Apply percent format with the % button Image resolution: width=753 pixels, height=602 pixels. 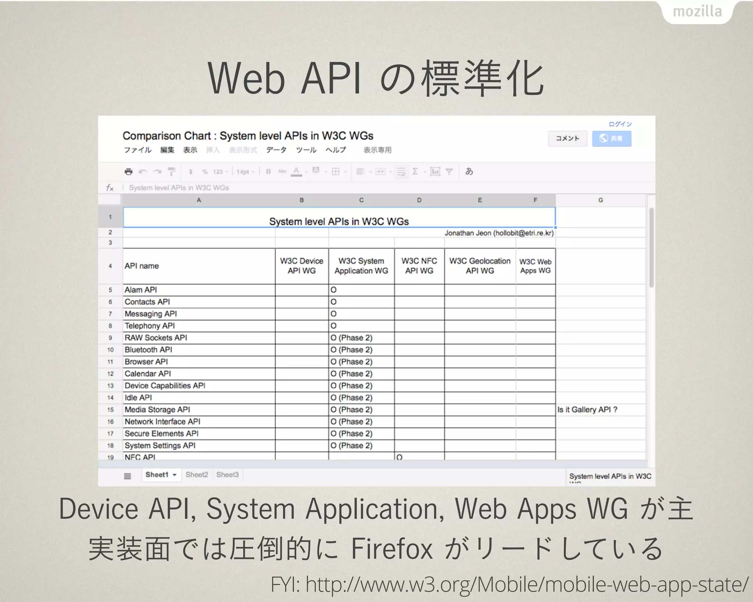[x=205, y=172]
